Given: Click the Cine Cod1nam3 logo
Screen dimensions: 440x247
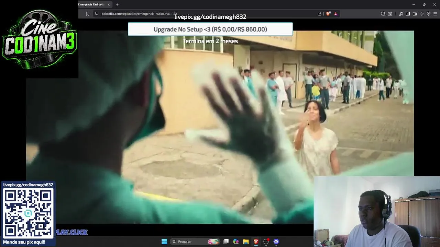Looking at the screenshot, I should pos(39,39).
